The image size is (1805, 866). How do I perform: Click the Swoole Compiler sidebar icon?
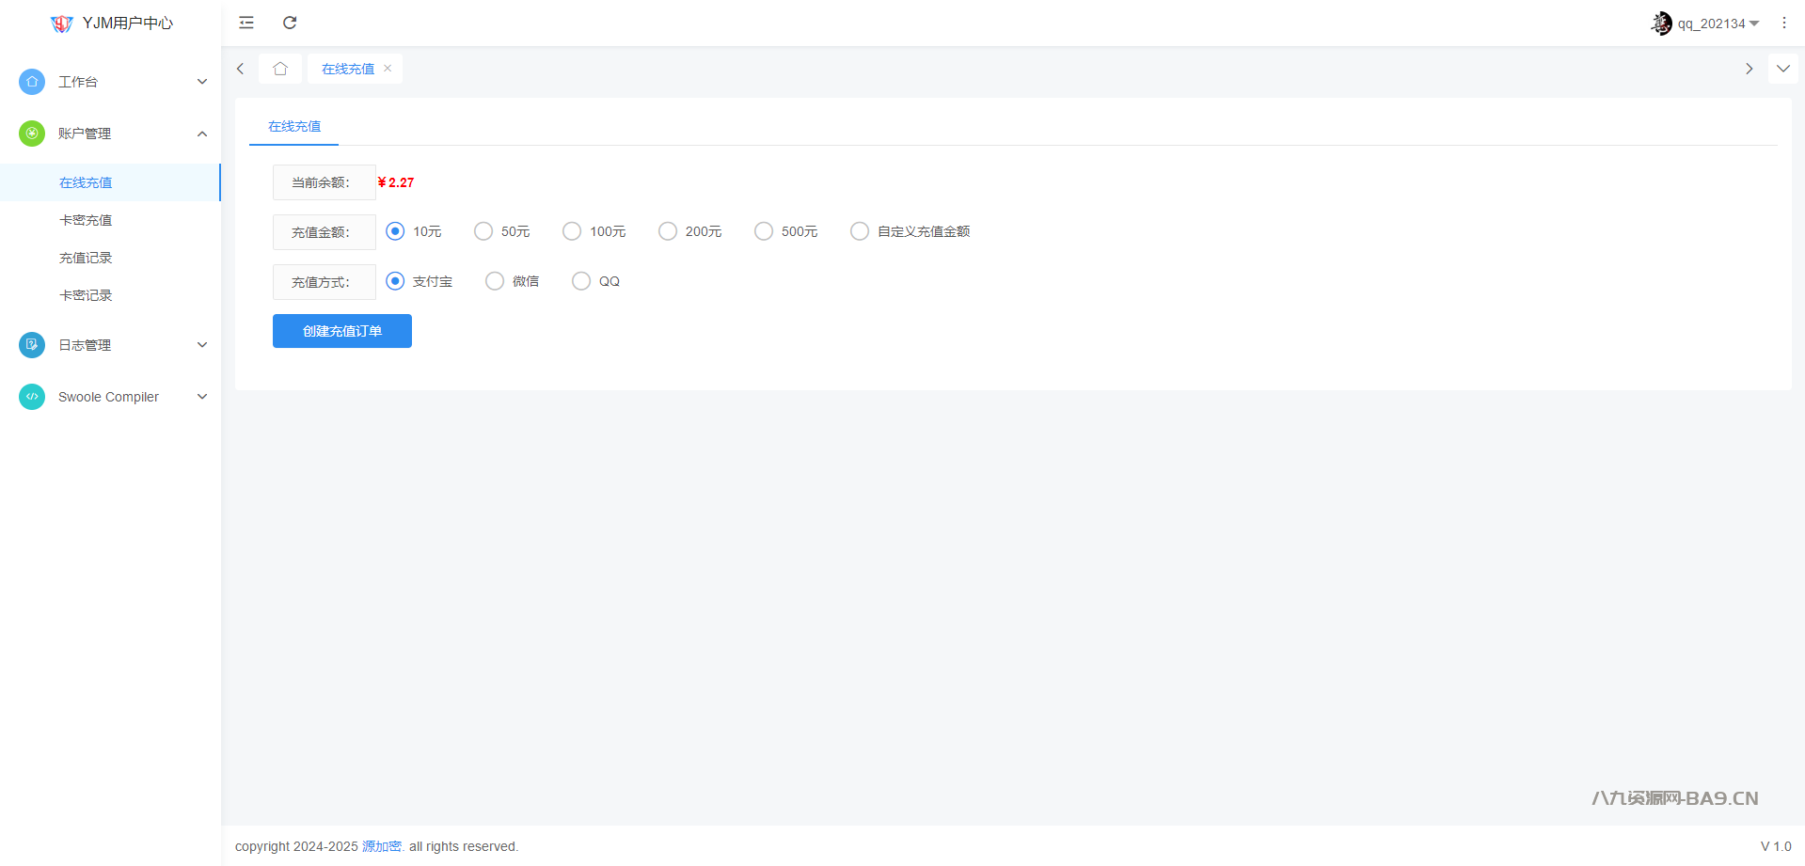[x=32, y=397]
